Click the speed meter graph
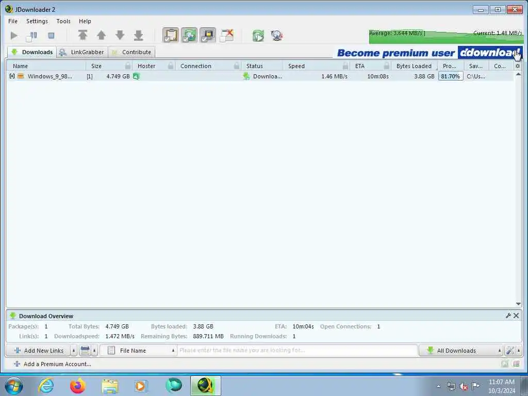Screen dimensions: 528x396 click(x=445, y=37)
